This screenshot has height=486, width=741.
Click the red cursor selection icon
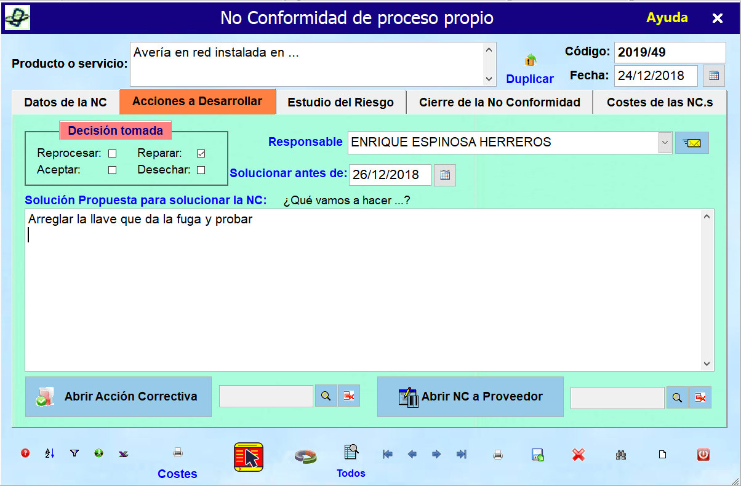coord(249,457)
